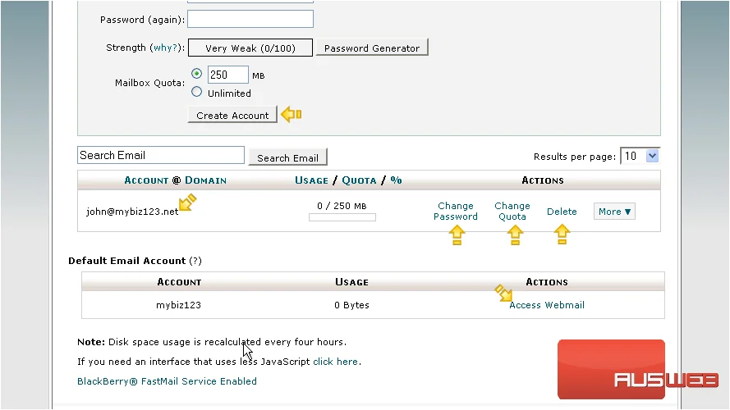Viewport: 730px width, 410px height.
Task: Open the Results per page dropdown
Action: point(640,156)
